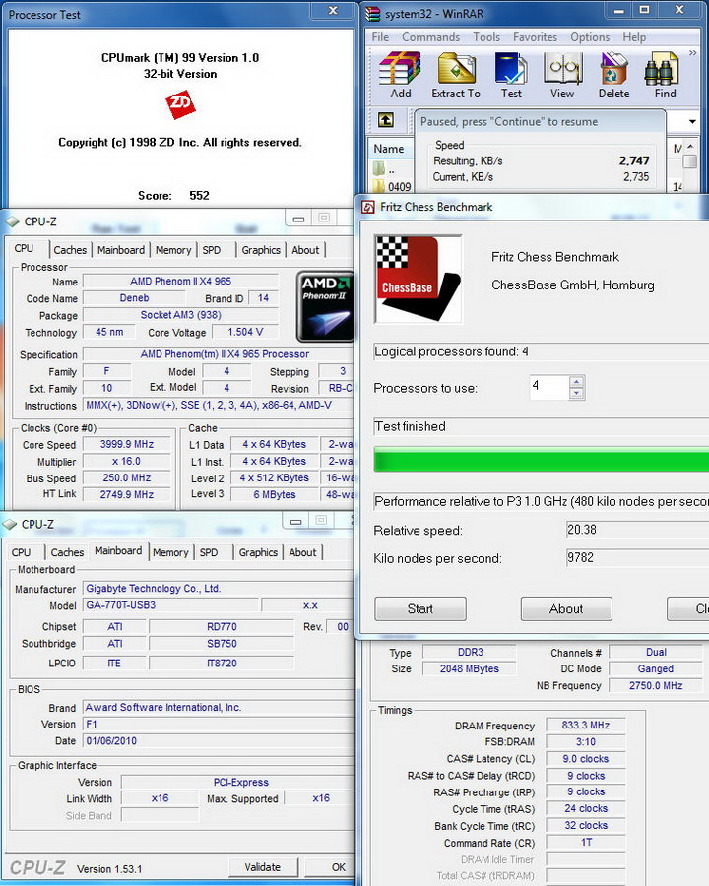Click the WinRAR title bar app icon
This screenshot has width=709, height=886.
(x=372, y=14)
